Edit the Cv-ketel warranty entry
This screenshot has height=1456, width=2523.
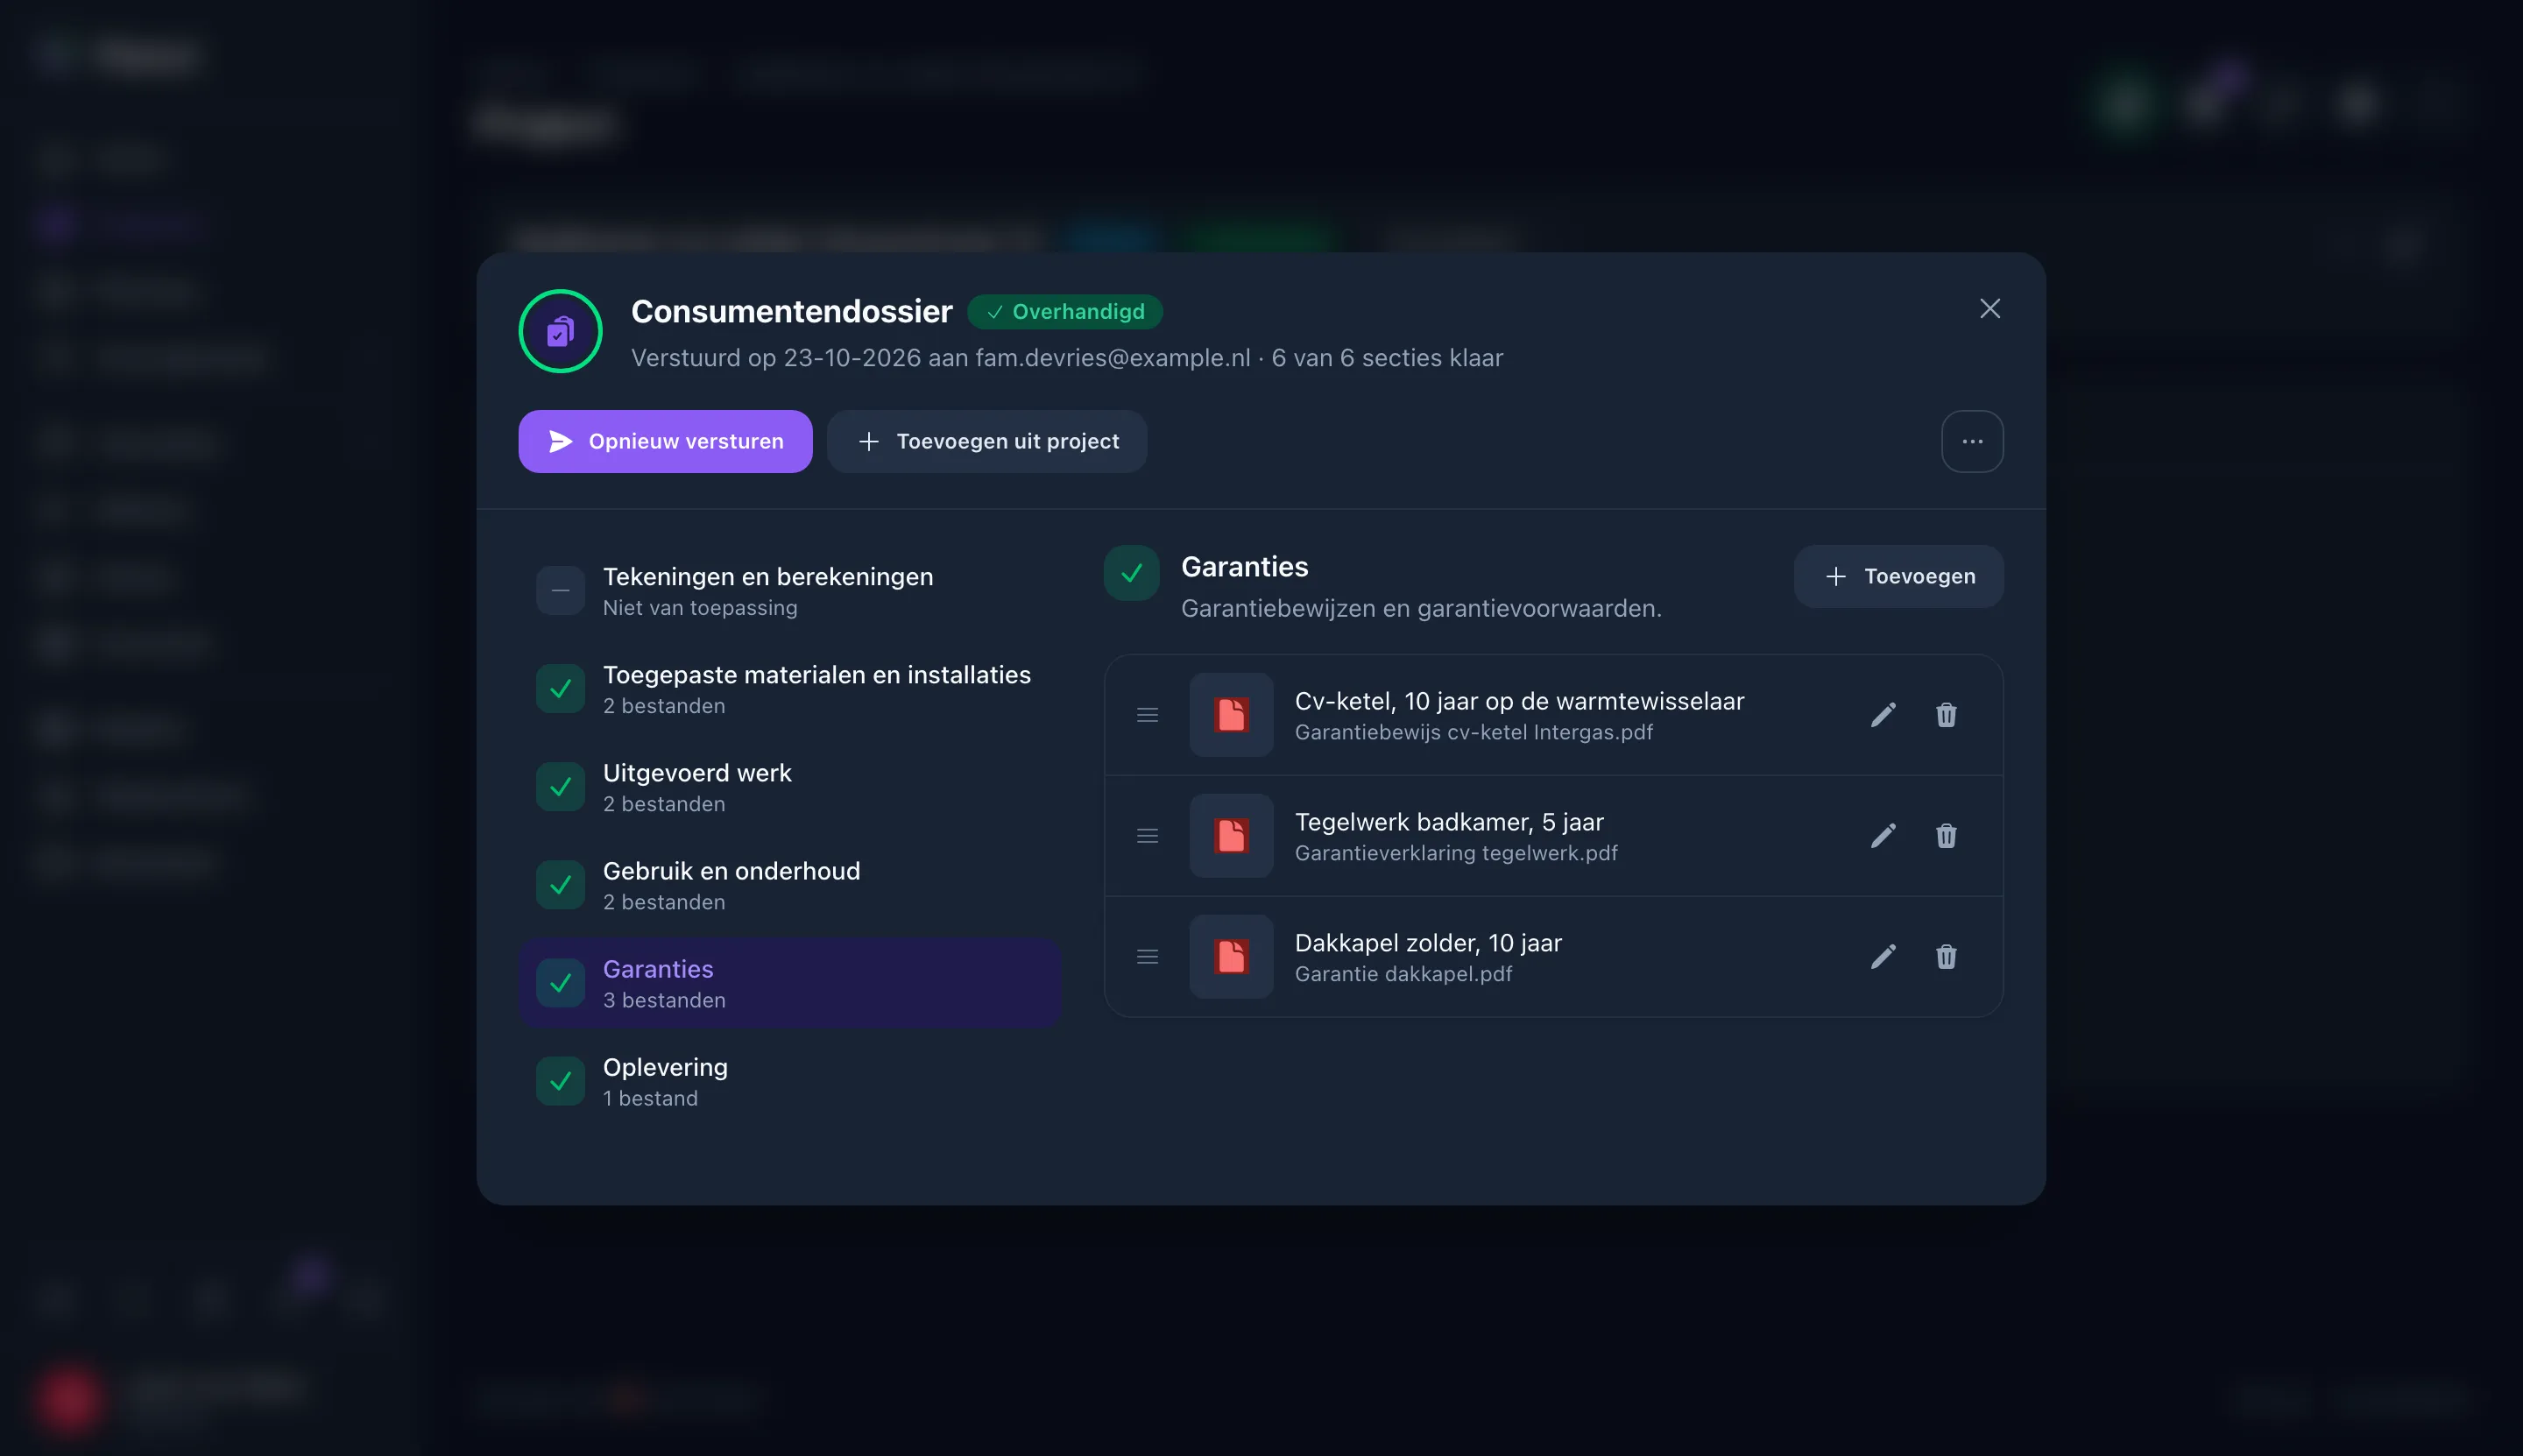(1883, 715)
